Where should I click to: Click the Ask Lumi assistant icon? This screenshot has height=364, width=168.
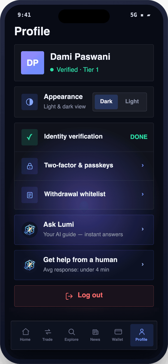pyautogui.click(x=29, y=230)
